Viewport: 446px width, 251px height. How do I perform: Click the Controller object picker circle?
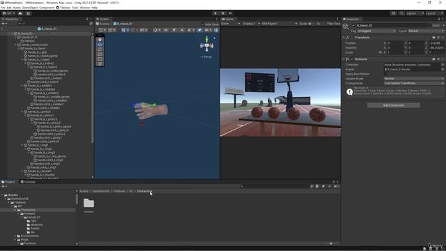pos(443,65)
